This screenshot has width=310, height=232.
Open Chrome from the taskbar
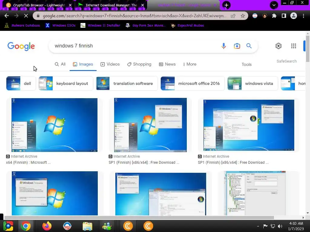click(26, 226)
